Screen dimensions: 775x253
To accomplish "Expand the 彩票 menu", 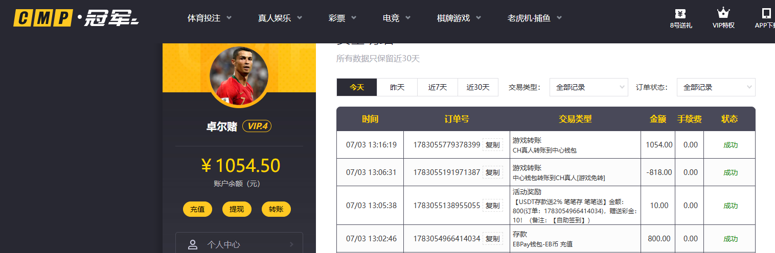I will (343, 18).
